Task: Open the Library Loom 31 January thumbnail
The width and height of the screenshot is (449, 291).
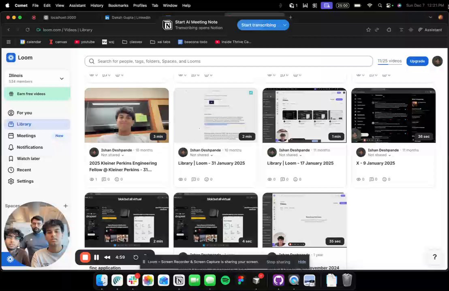Action: (x=216, y=115)
